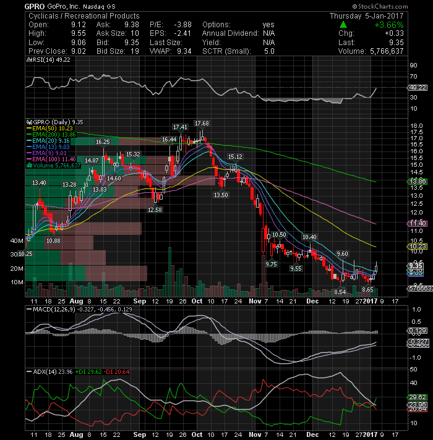Click the GPRO ticker symbol in the title

(x=35, y=6)
